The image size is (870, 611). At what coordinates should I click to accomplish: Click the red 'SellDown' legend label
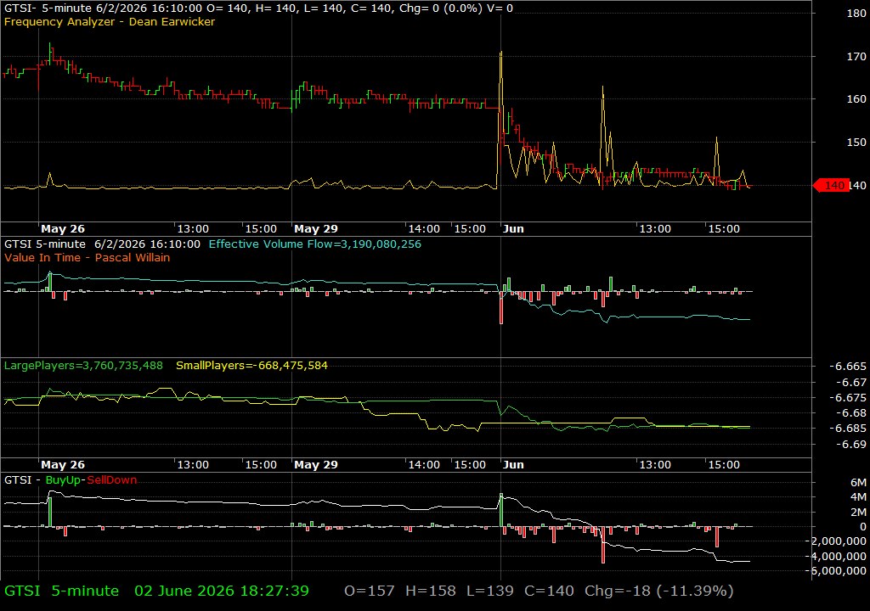[x=111, y=480]
